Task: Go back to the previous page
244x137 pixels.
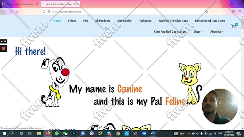Action: [x=4, y=11]
